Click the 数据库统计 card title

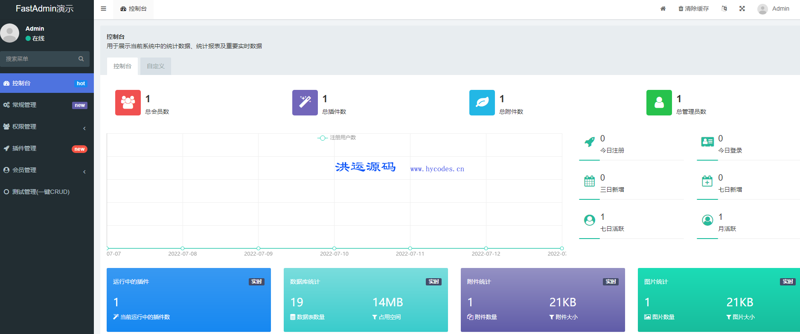tap(305, 282)
